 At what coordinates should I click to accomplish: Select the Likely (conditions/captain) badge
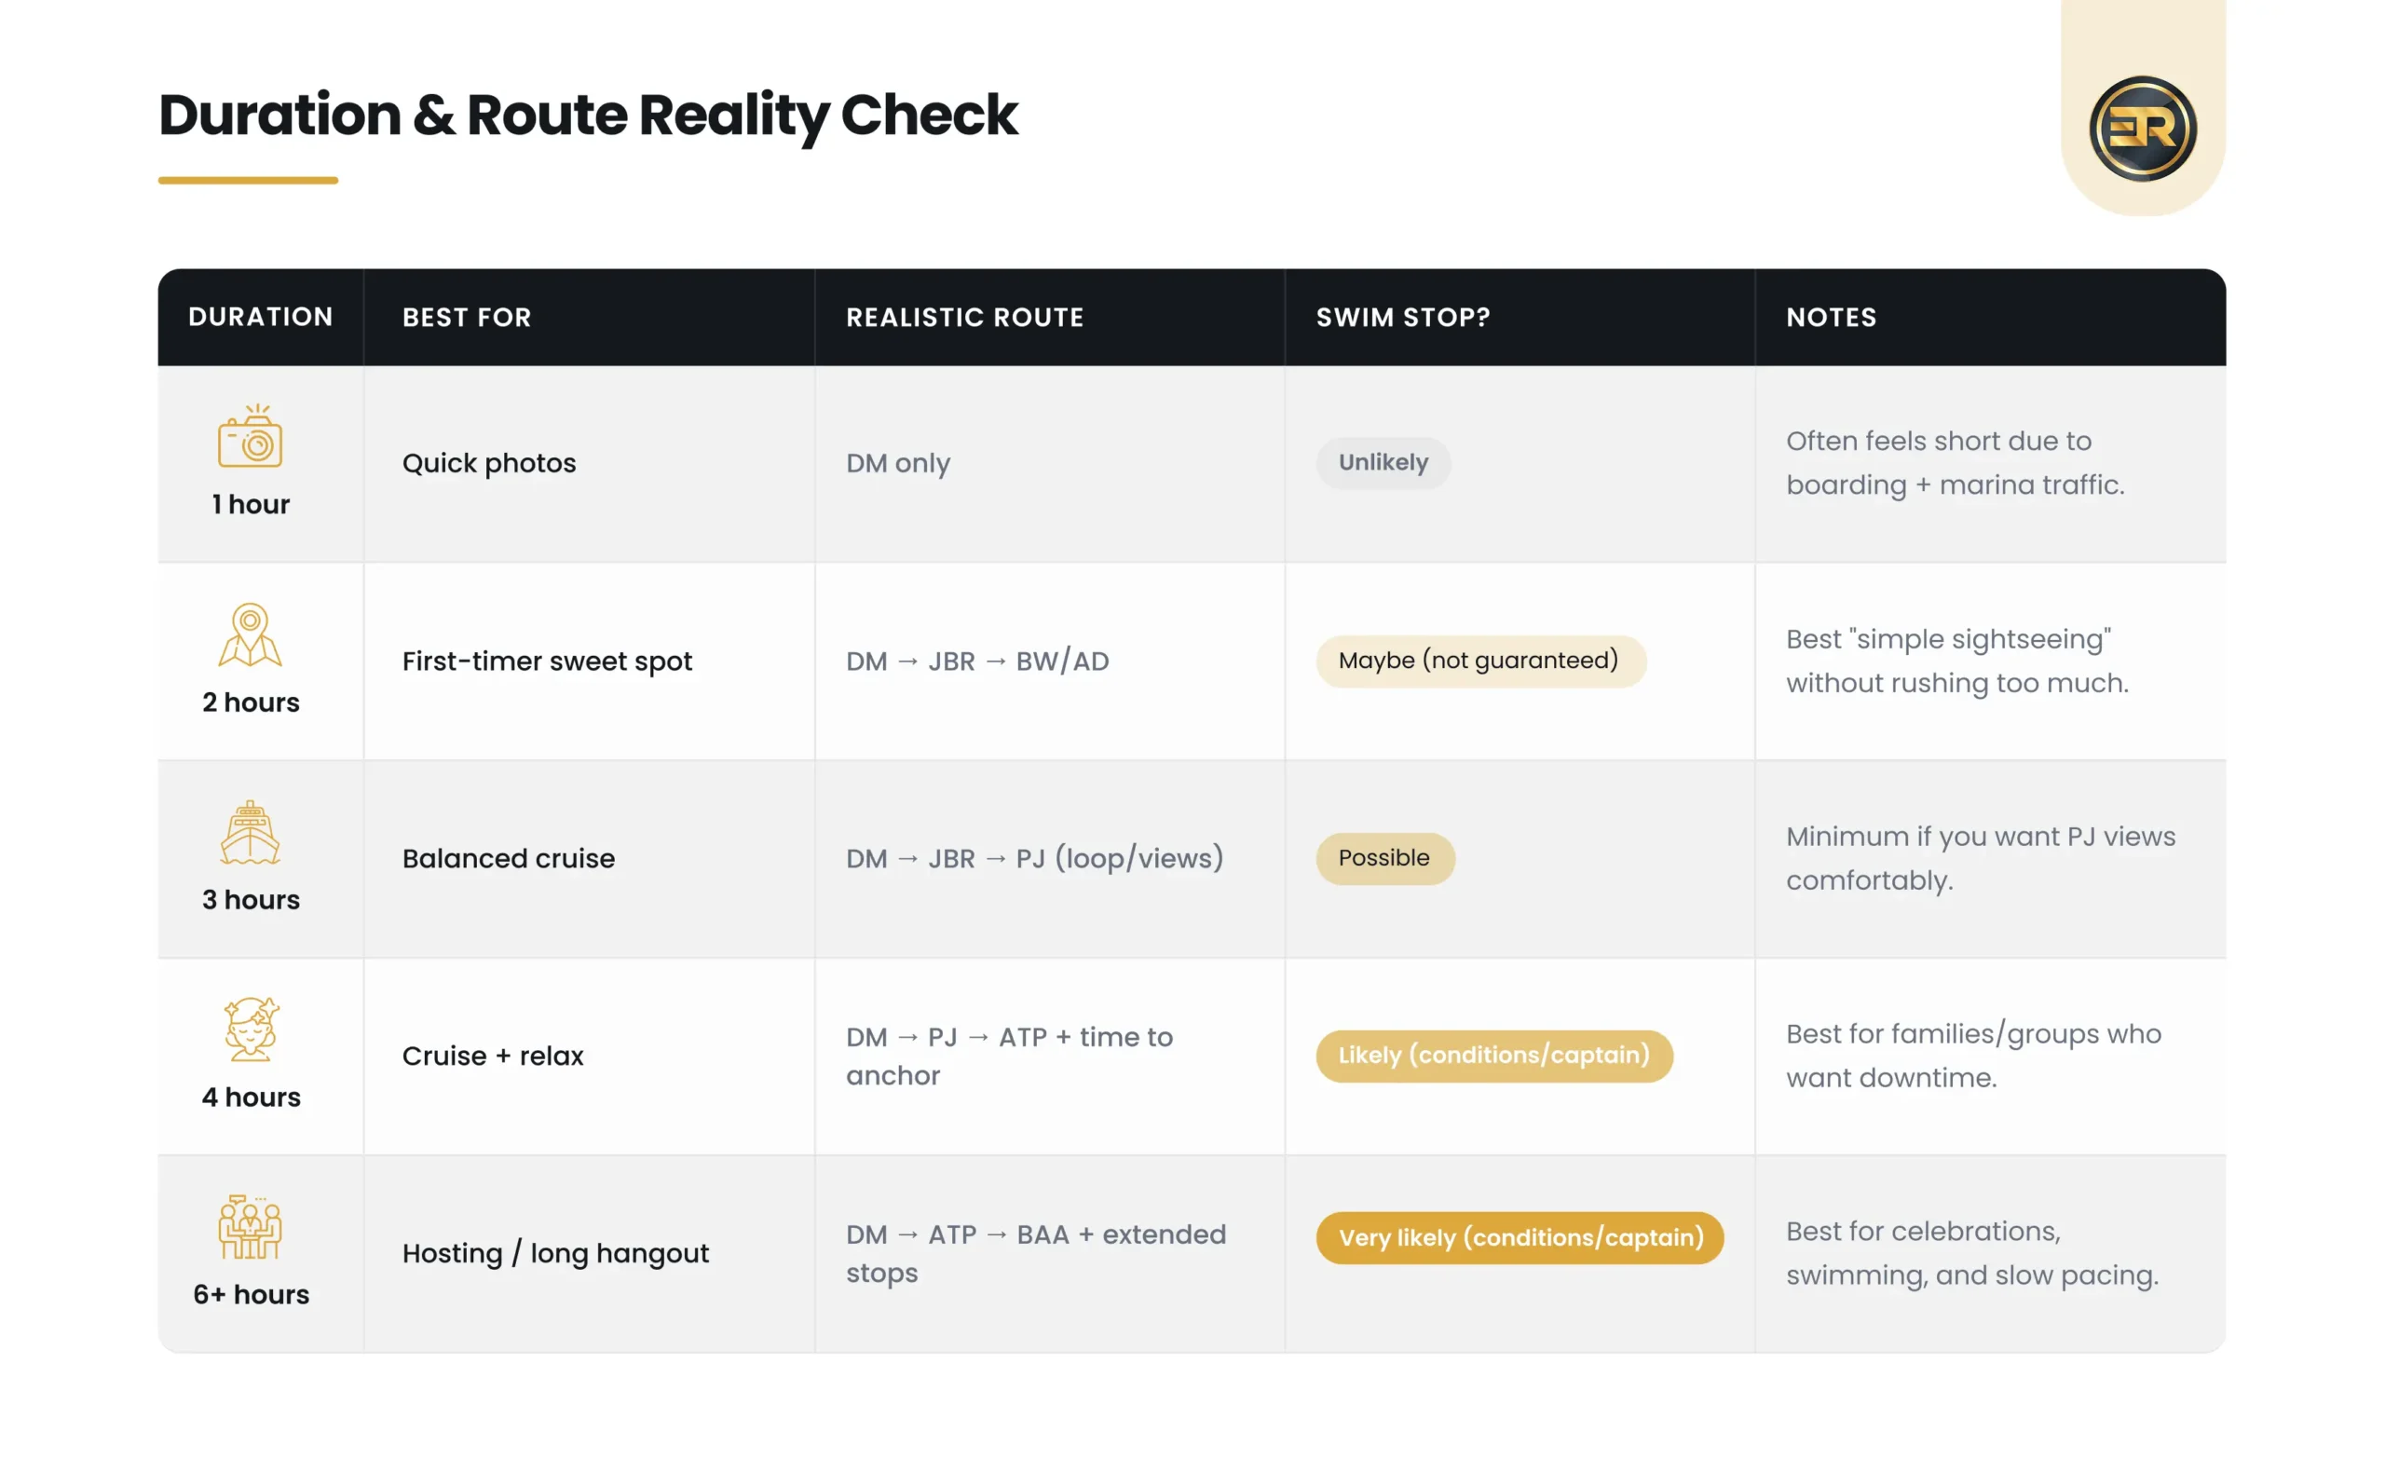pyautogui.click(x=1494, y=1057)
